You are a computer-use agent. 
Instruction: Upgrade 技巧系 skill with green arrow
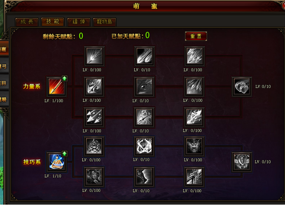tap(65, 154)
